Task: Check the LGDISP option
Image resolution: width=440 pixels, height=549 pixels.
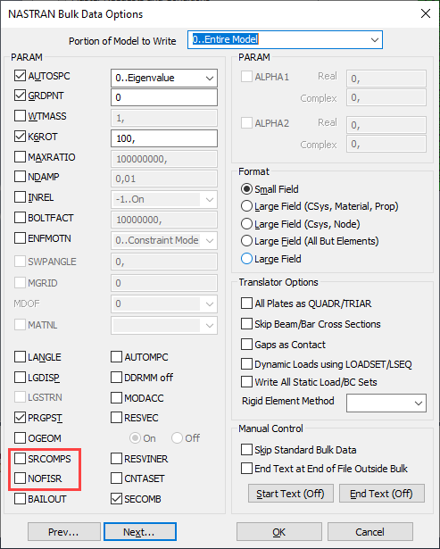Action: click(x=20, y=377)
